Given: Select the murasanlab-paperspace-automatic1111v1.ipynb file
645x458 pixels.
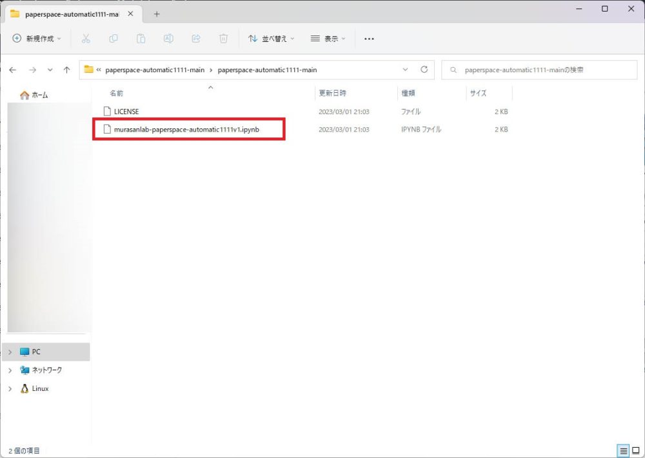Looking at the screenshot, I should [x=187, y=129].
